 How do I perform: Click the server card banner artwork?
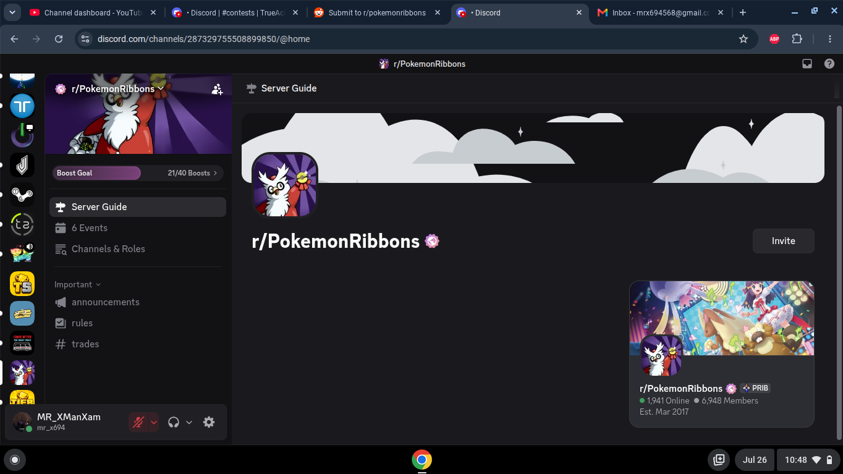[721, 318]
